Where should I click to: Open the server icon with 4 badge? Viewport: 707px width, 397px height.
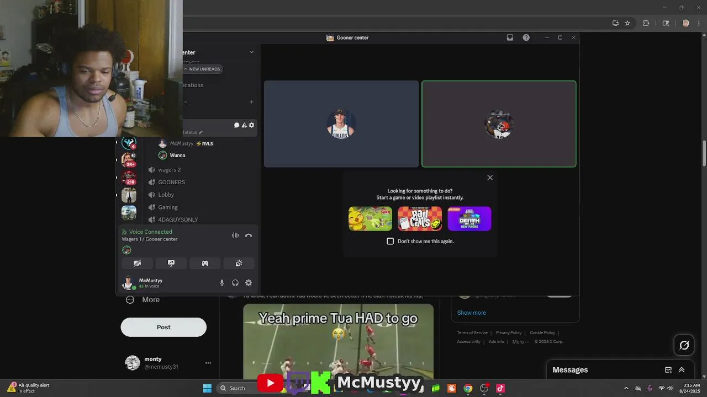[129, 143]
